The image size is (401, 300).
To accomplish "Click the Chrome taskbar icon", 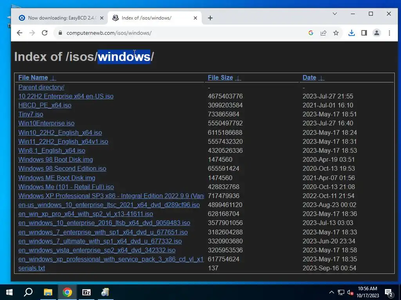I will coord(67,292).
